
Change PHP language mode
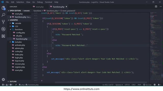click(x=139, y=85)
